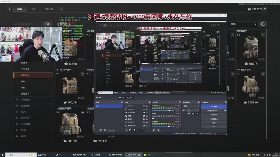Toggle visibility eye for the 弹幕 source
The width and height of the screenshot is (280, 157).
(144, 116)
